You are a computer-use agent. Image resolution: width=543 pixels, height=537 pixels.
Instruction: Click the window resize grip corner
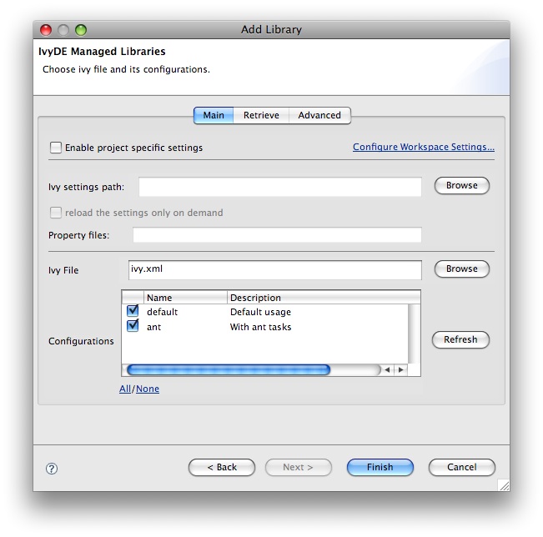tap(503, 484)
